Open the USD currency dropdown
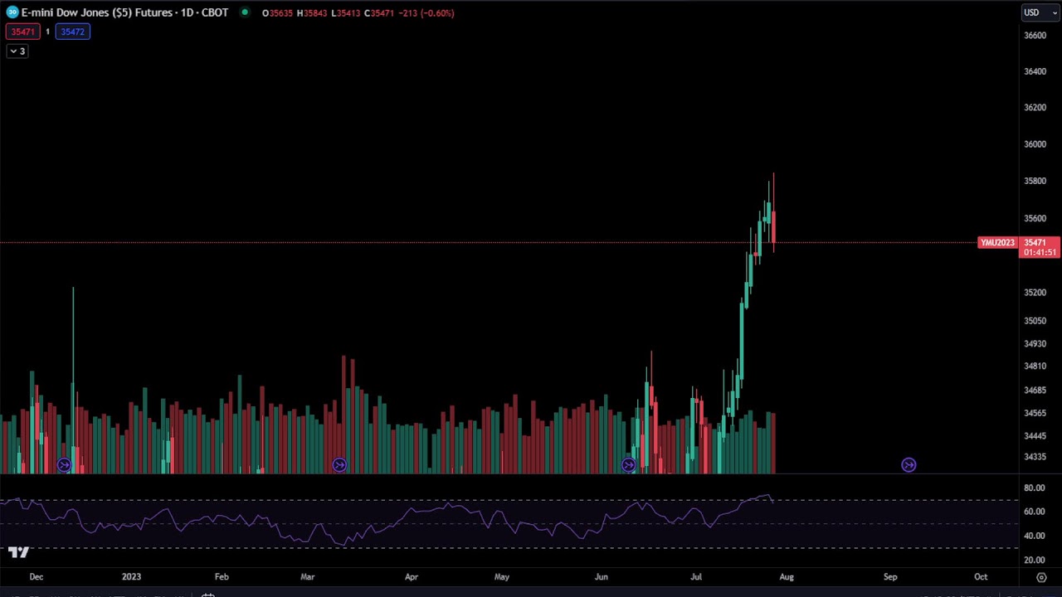 click(x=1040, y=12)
